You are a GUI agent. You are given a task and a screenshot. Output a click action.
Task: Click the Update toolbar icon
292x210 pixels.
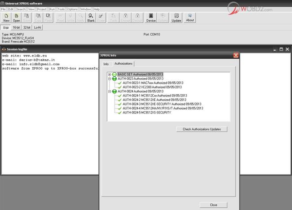coord(176,17)
